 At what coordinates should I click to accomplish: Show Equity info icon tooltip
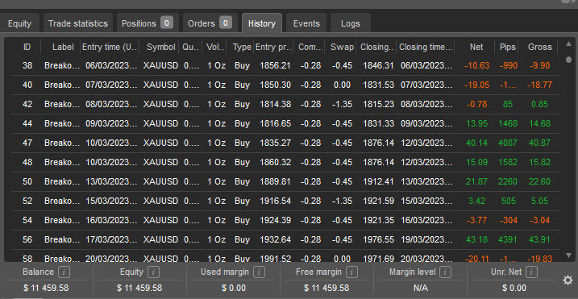(x=153, y=272)
